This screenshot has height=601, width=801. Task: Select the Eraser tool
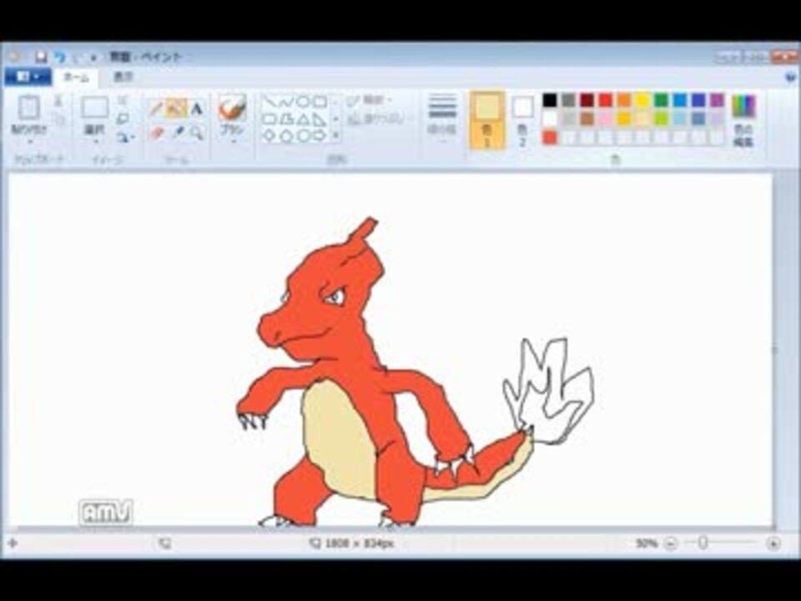157,134
